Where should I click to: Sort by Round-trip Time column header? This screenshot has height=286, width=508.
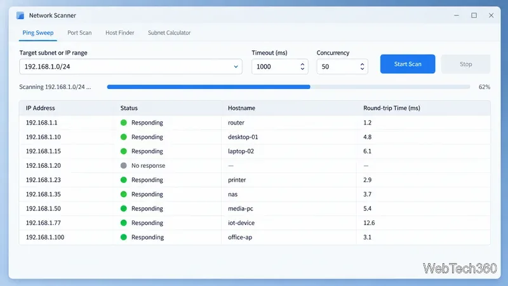click(x=392, y=108)
